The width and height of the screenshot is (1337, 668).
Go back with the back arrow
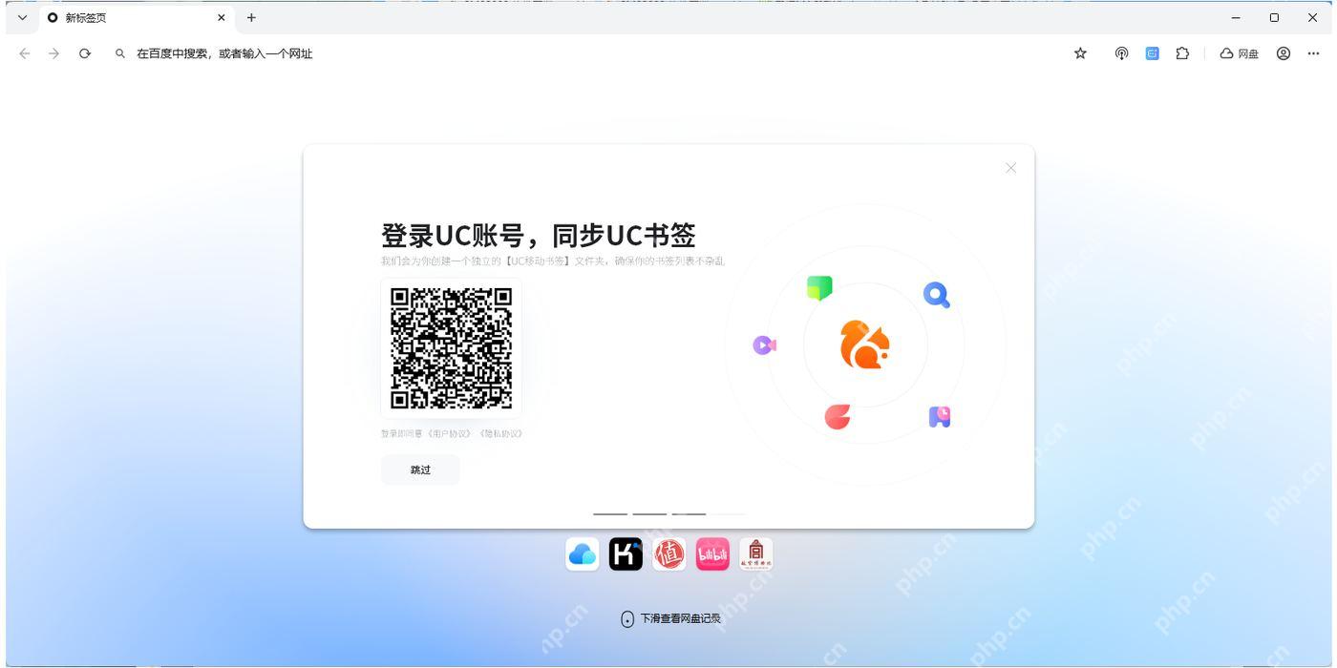click(24, 53)
